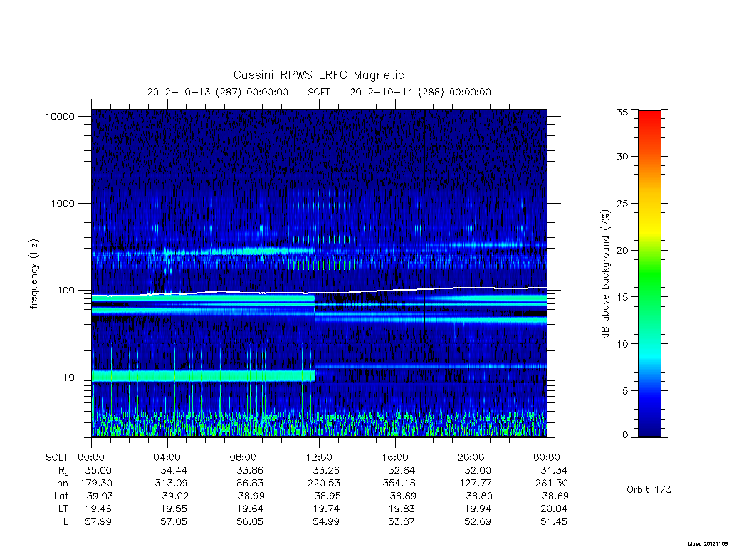Click the "Lon" row label

click(x=60, y=484)
